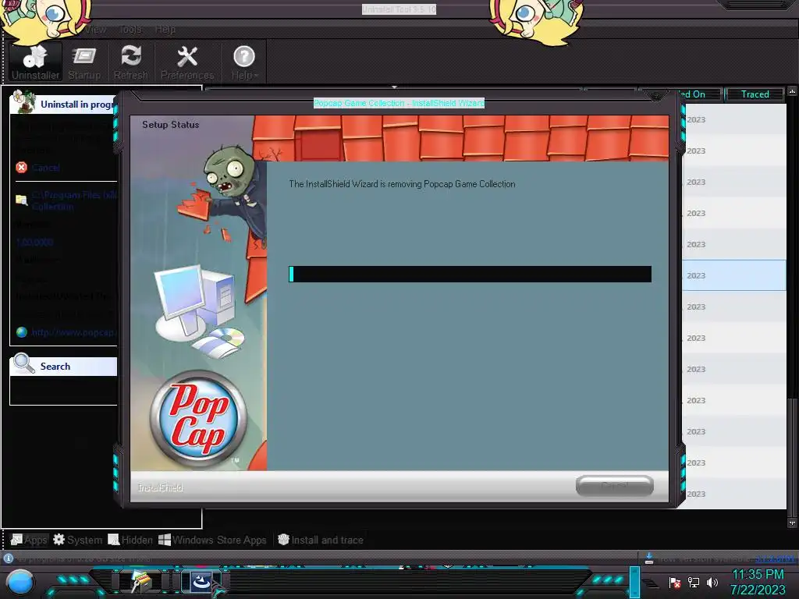The image size is (799, 599).
Task: Click the list scrollbar up arrow
Action: pyautogui.click(x=792, y=91)
